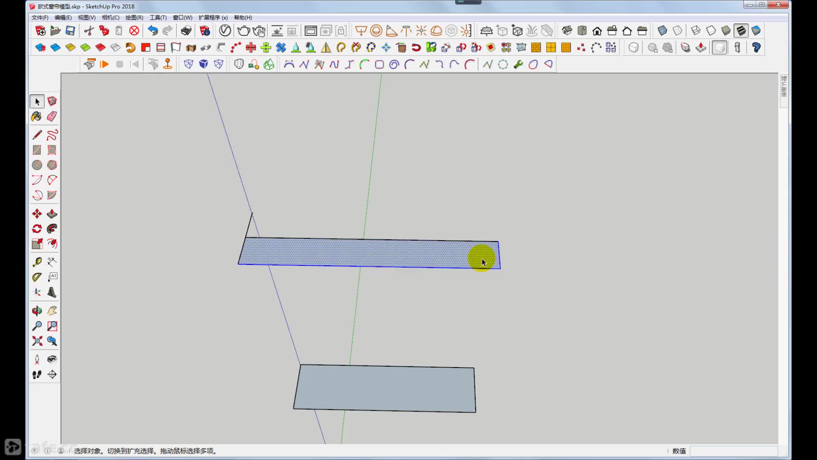Image resolution: width=817 pixels, height=460 pixels.
Task: Select the Make Component tool
Action: tap(52, 101)
